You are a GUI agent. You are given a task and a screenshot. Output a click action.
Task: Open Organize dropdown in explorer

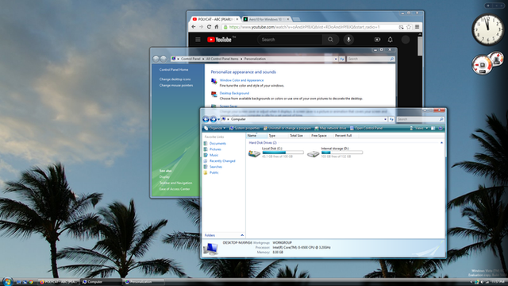pos(215,128)
